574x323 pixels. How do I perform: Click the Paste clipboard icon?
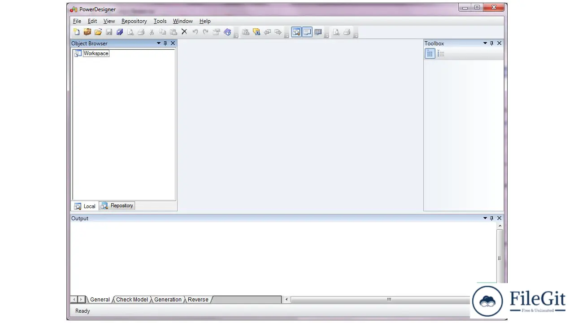tap(174, 32)
